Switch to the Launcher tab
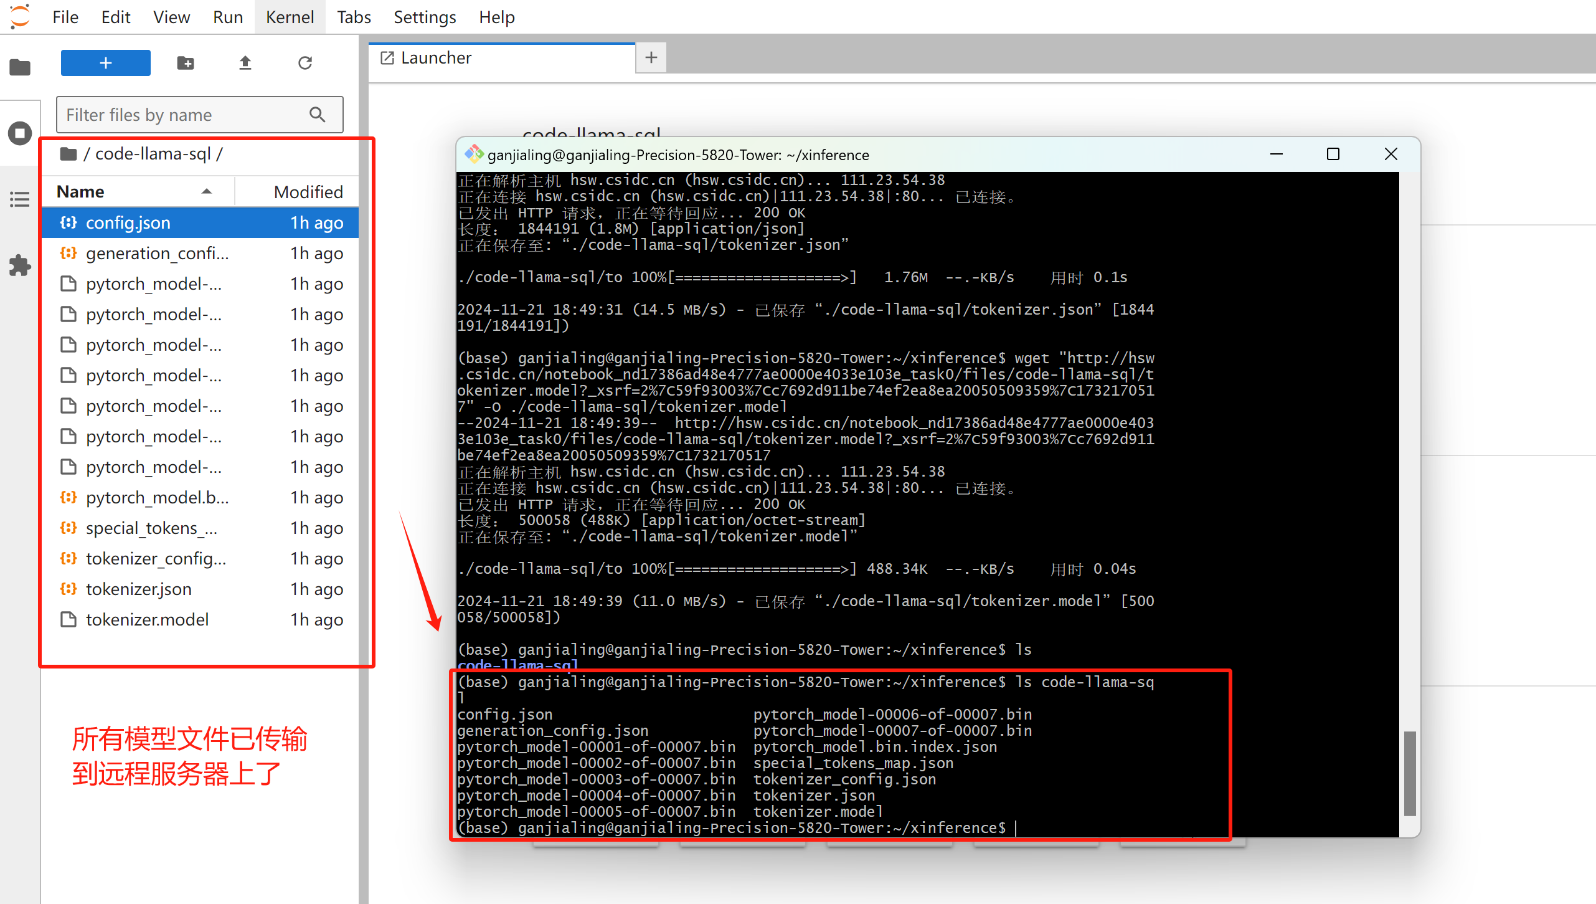This screenshot has width=1596, height=904. click(x=501, y=58)
